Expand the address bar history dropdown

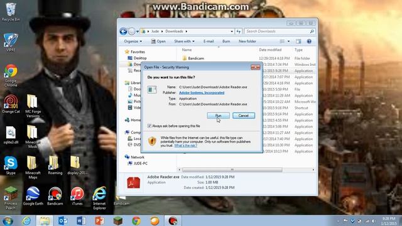point(232,31)
